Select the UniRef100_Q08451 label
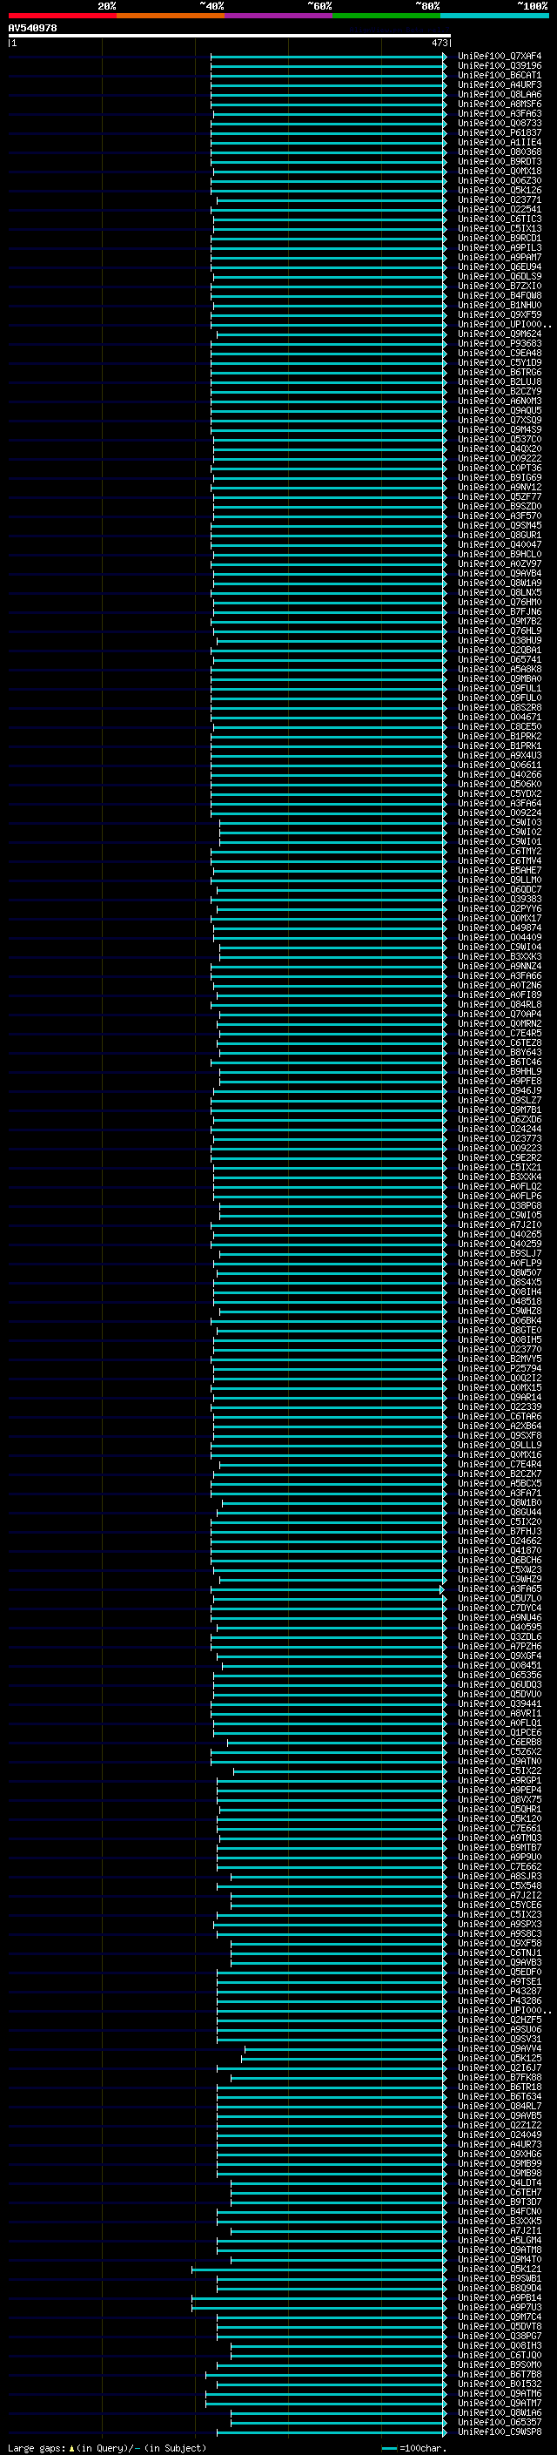This screenshot has width=557, height=2455. [500, 1666]
